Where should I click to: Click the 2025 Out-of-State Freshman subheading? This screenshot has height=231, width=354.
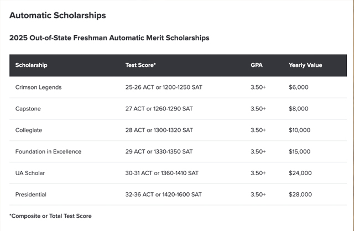pos(110,38)
